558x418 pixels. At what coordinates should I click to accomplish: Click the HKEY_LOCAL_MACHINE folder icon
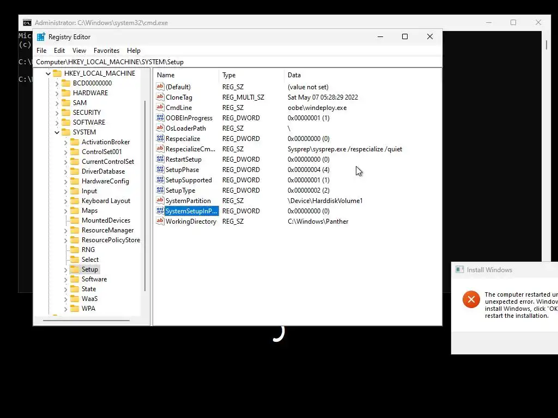[x=57, y=73]
